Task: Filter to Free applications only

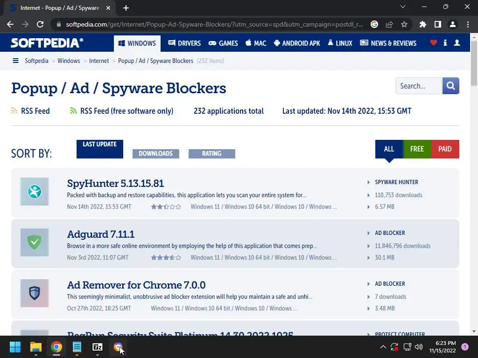Action: (x=417, y=149)
